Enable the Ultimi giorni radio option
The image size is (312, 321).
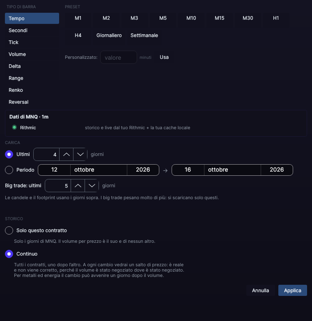9,154
